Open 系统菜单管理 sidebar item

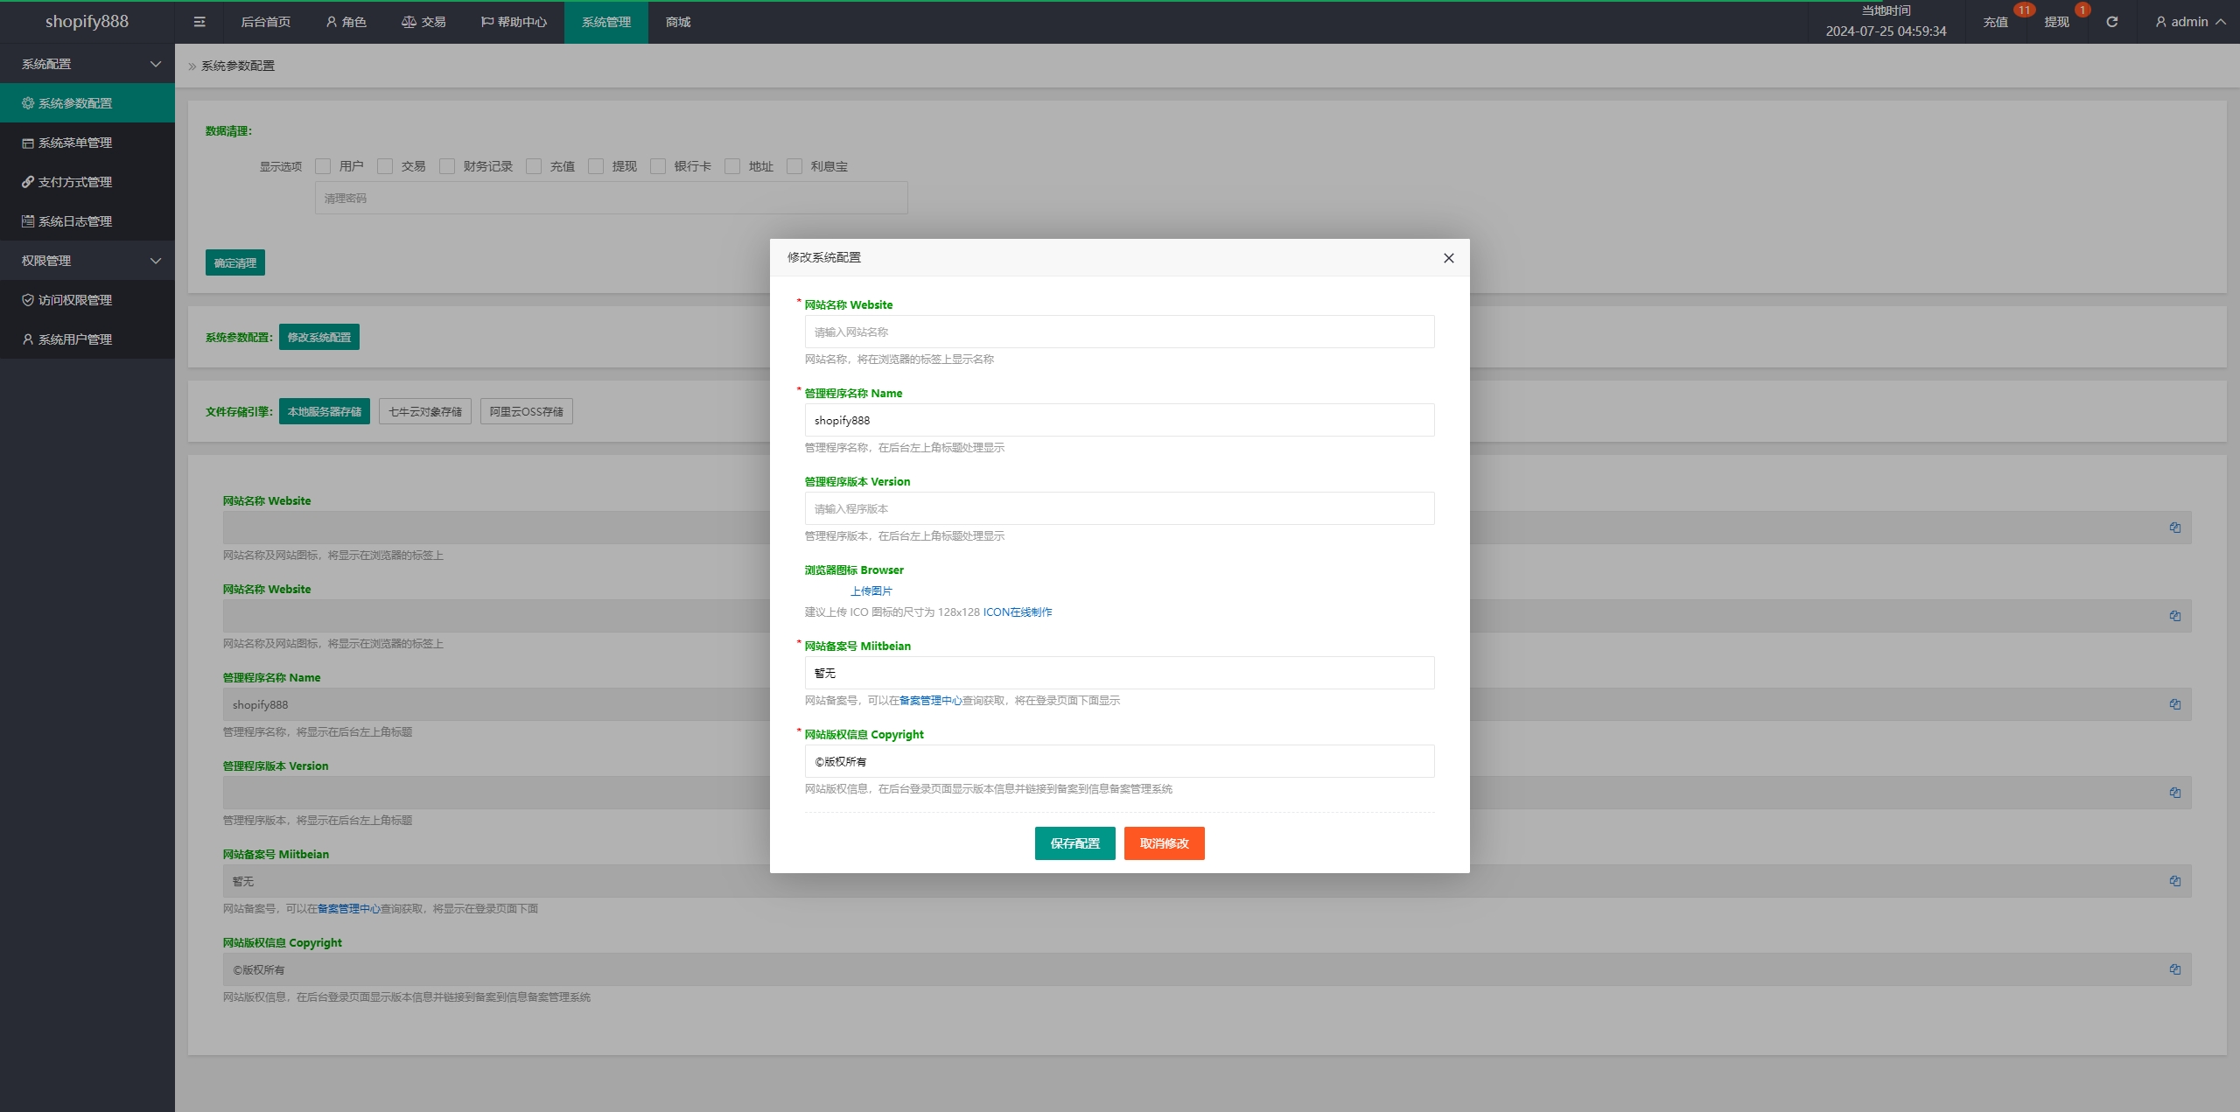tap(75, 143)
